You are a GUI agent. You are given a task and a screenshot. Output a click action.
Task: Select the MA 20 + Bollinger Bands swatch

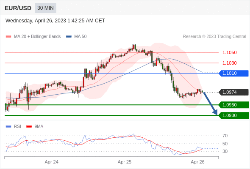pos(8,37)
